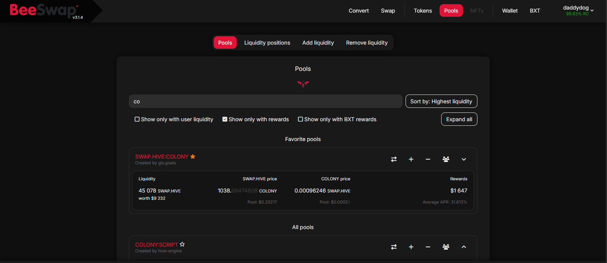Click the All pools heading

click(x=303, y=227)
